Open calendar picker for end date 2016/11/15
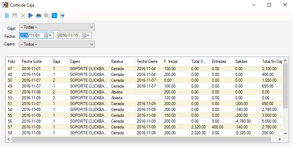293x147 pixels. point(86,35)
